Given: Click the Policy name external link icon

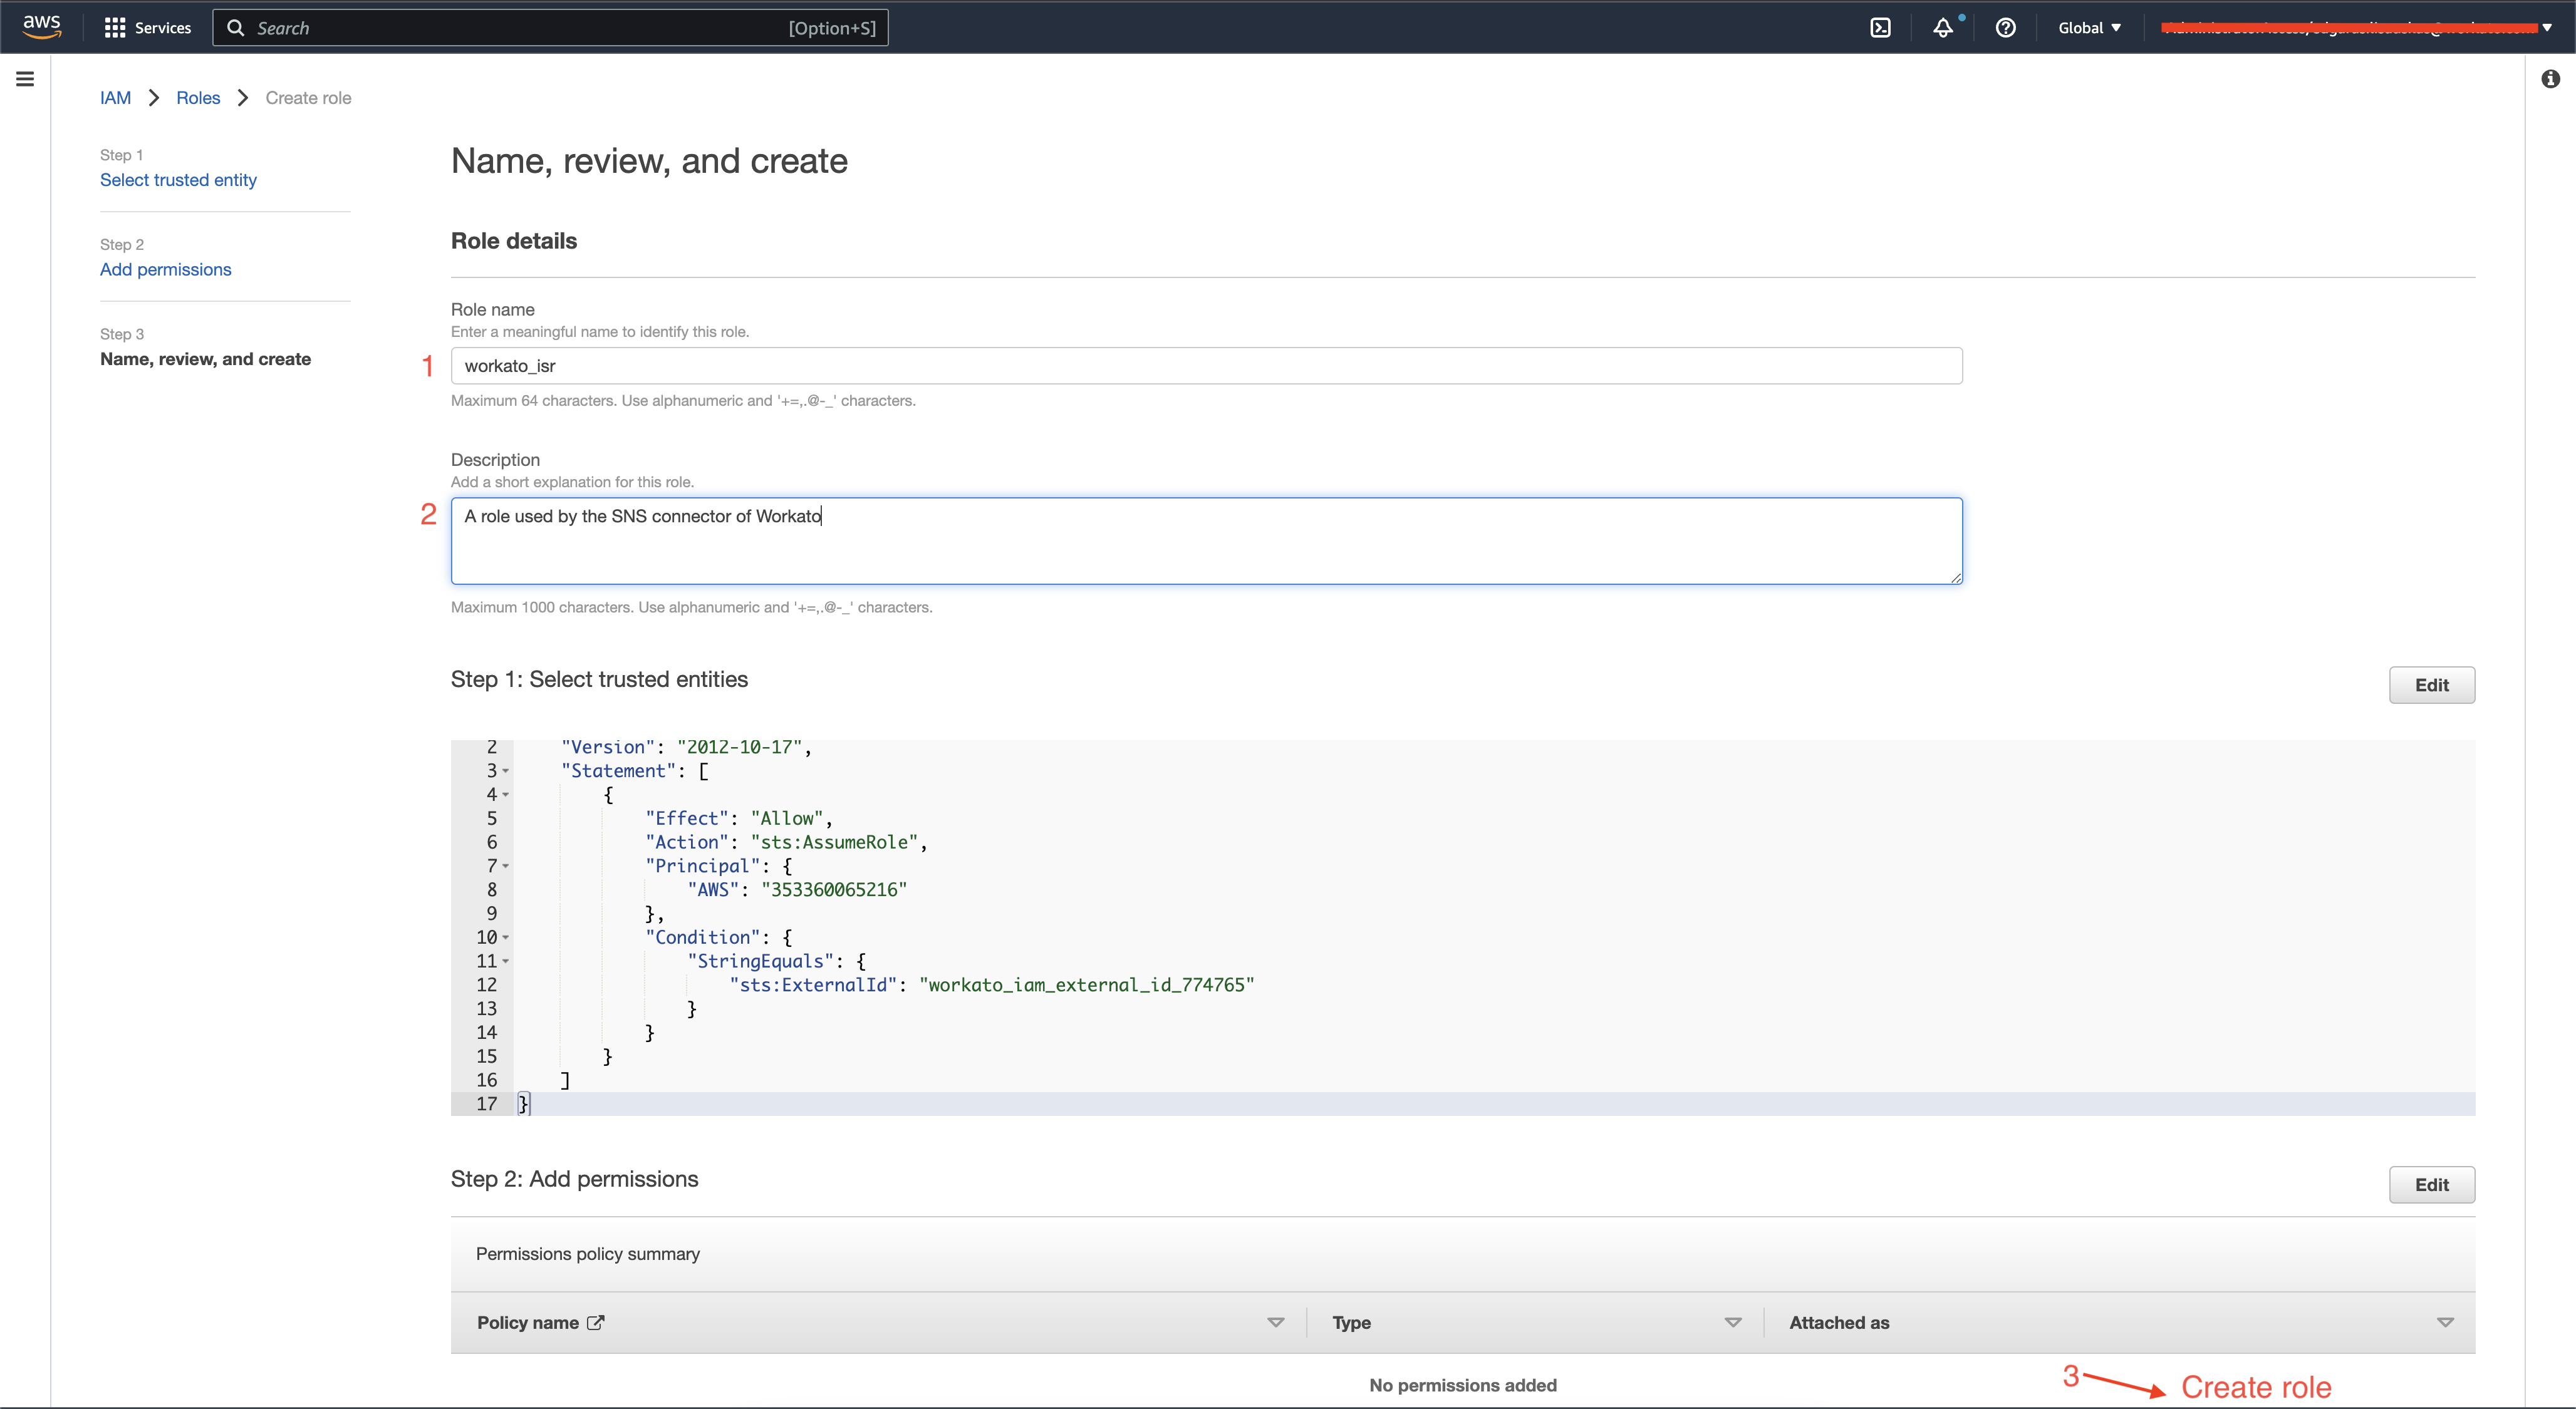Looking at the screenshot, I should point(596,1322).
